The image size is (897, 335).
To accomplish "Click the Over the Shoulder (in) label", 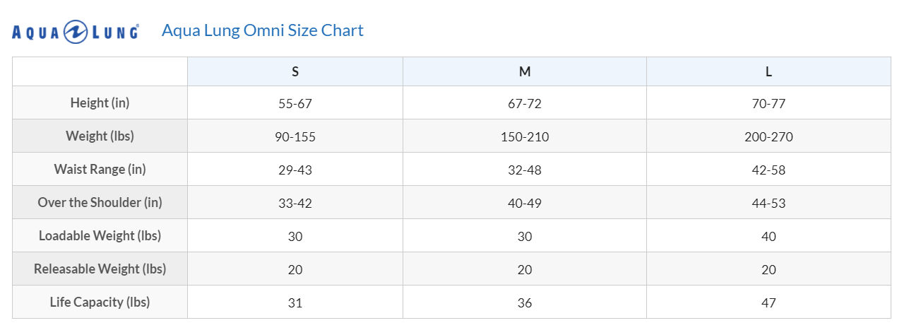I will click(x=100, y=203).
